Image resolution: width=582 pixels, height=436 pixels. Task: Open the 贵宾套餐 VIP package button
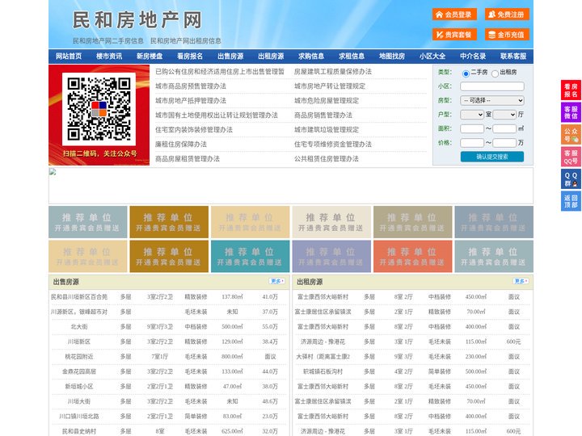pyautogui.click(x=454, y=35)
